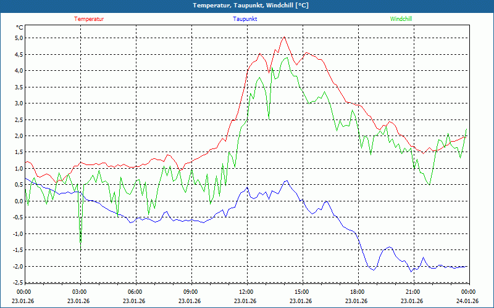
Task: Click the highest peak of the red temperature line
Action: (x=284, y=37)
